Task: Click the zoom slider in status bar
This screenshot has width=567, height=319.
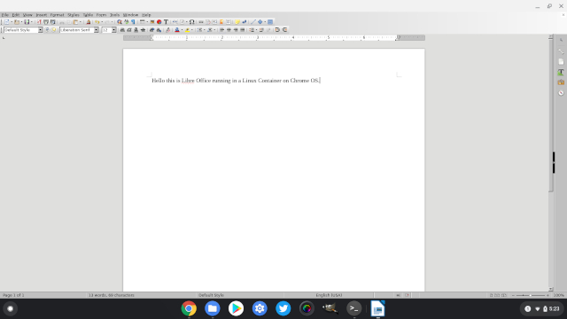Action: tap(531, 295)
